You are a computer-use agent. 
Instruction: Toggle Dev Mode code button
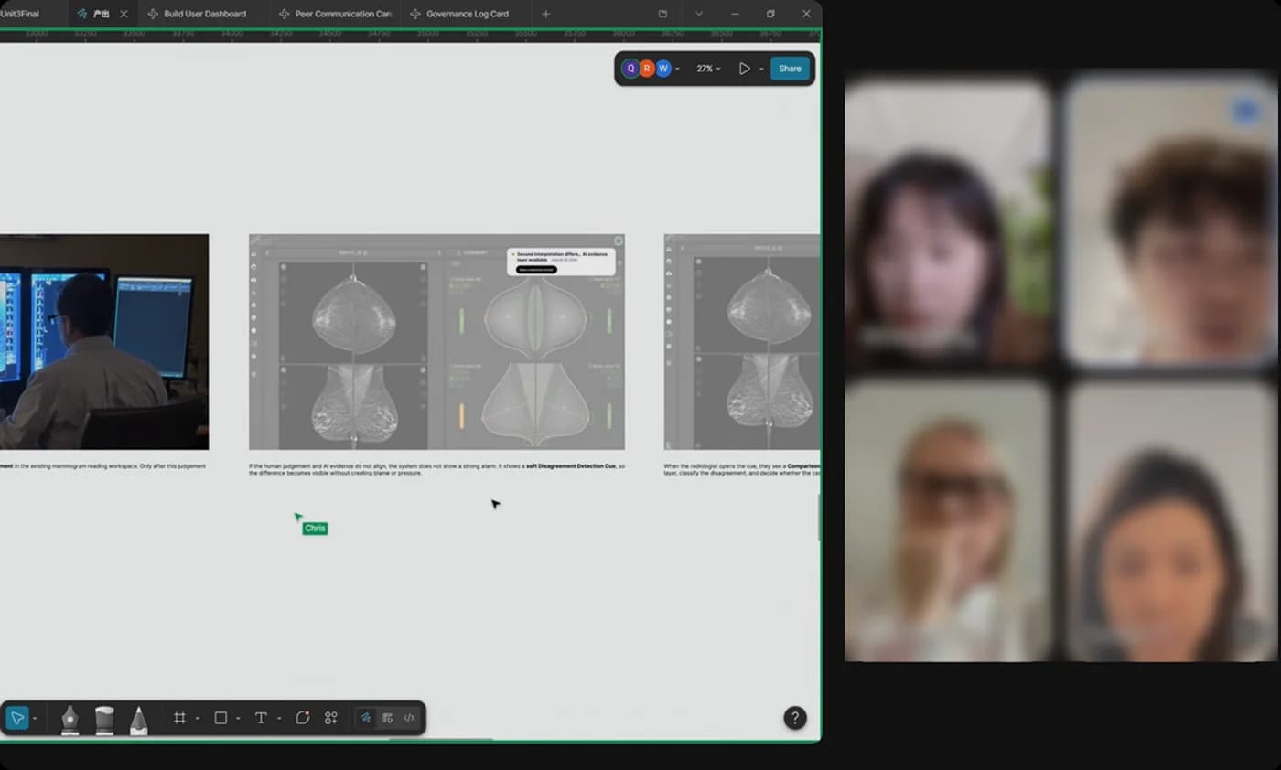pyautogui.click(x=409, y=718)
